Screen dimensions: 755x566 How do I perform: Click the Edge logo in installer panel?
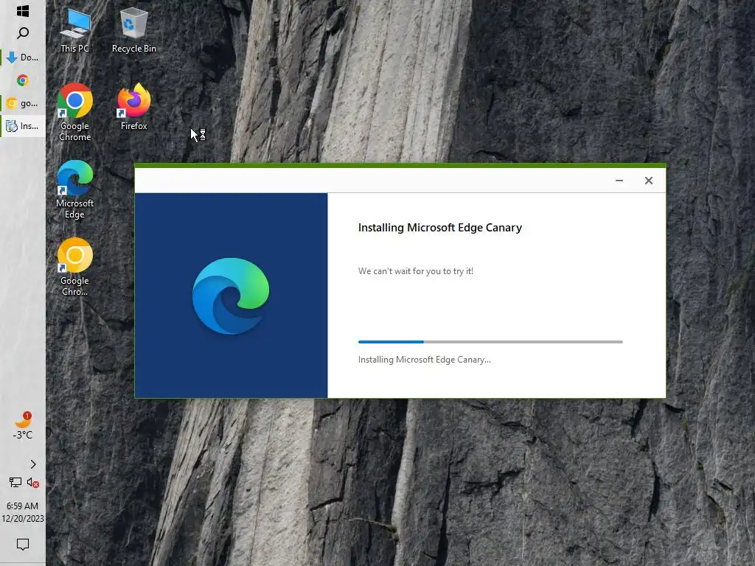231,296
